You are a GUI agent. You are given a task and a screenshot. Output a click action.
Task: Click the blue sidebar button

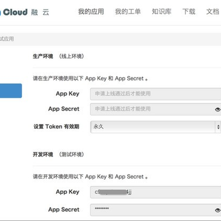pos(11,91)
